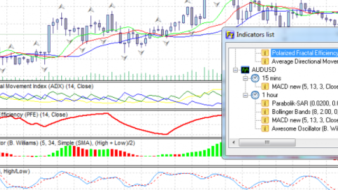This screenshot has width=338, height=190.
Task: Select the 1 hour timeframe entry
Action: point(270,95)
